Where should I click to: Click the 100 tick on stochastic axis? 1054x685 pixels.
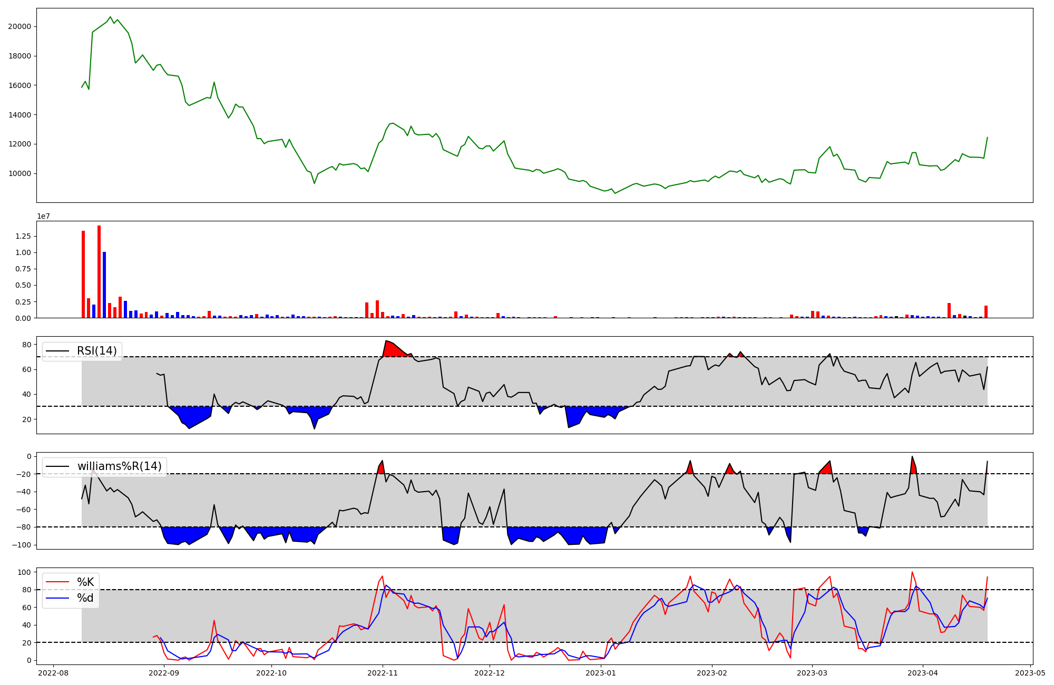pos(24,572)
